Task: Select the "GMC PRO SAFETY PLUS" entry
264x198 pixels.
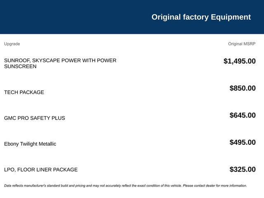Action: tap(35, 118)
